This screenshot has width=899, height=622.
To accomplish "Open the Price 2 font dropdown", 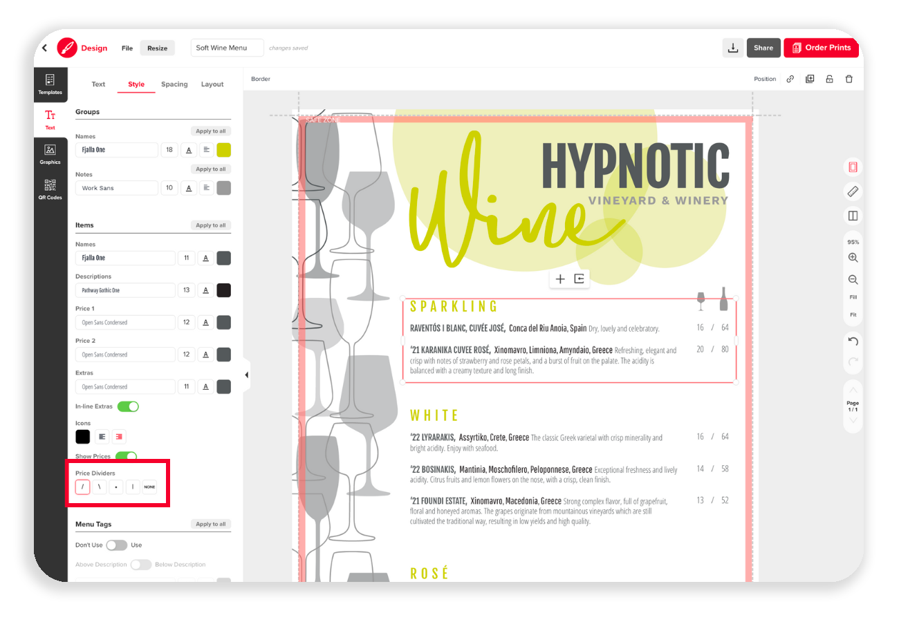I will 125,355.
